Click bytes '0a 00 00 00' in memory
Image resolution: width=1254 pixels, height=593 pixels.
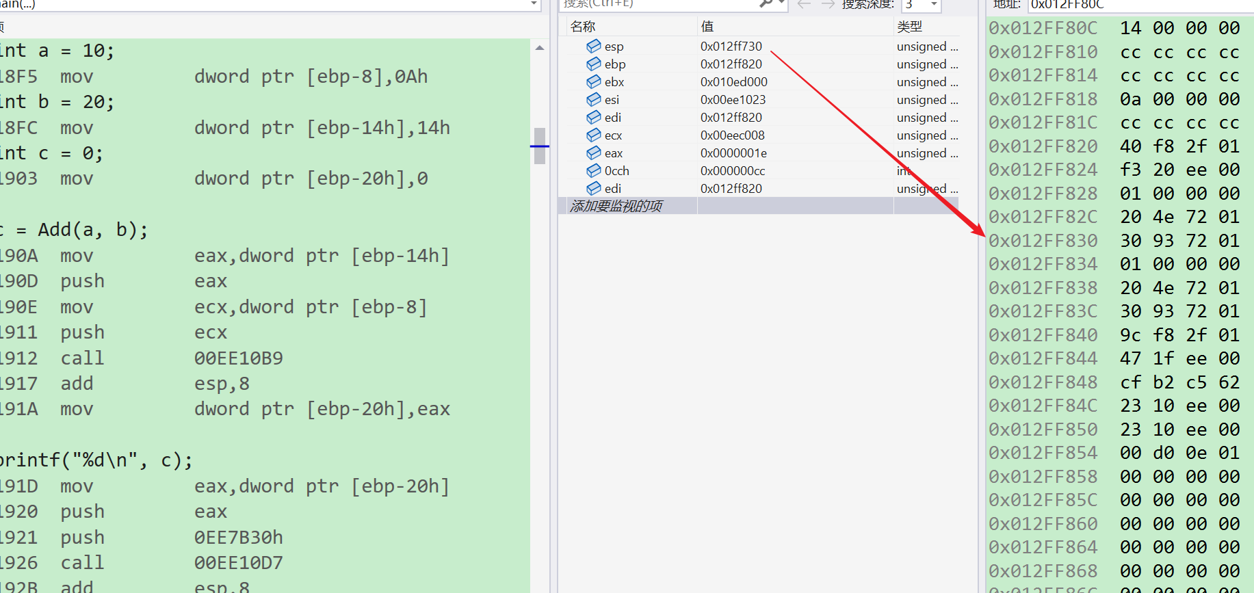1180,99
